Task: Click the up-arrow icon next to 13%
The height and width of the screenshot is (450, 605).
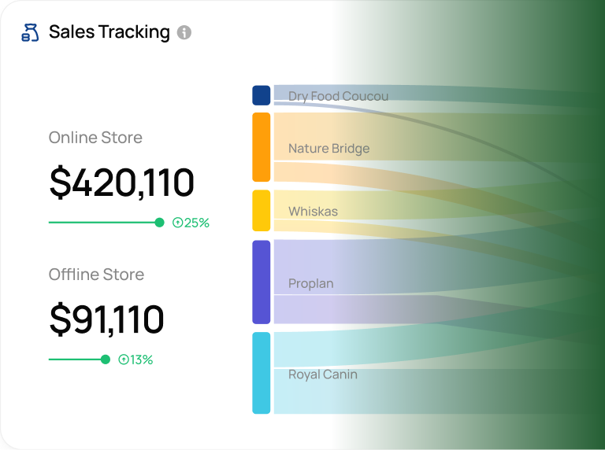Action: point(124,360)
